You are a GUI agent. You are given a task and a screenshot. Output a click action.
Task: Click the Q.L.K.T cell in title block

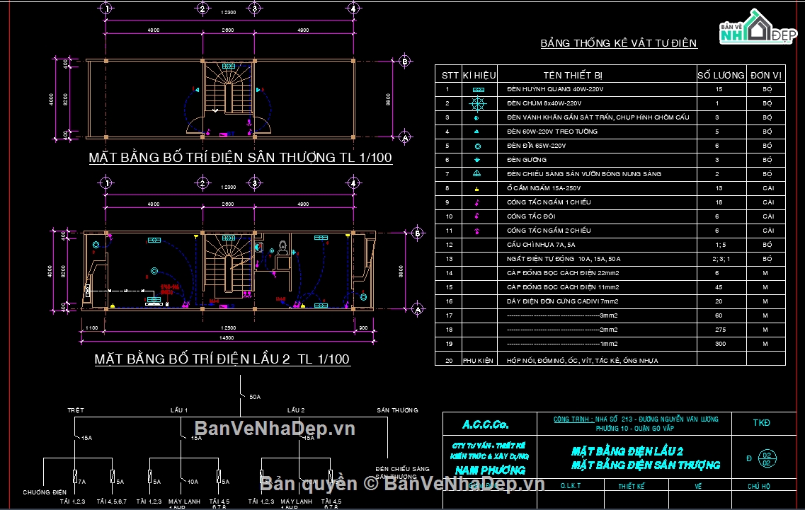(571, 486)
